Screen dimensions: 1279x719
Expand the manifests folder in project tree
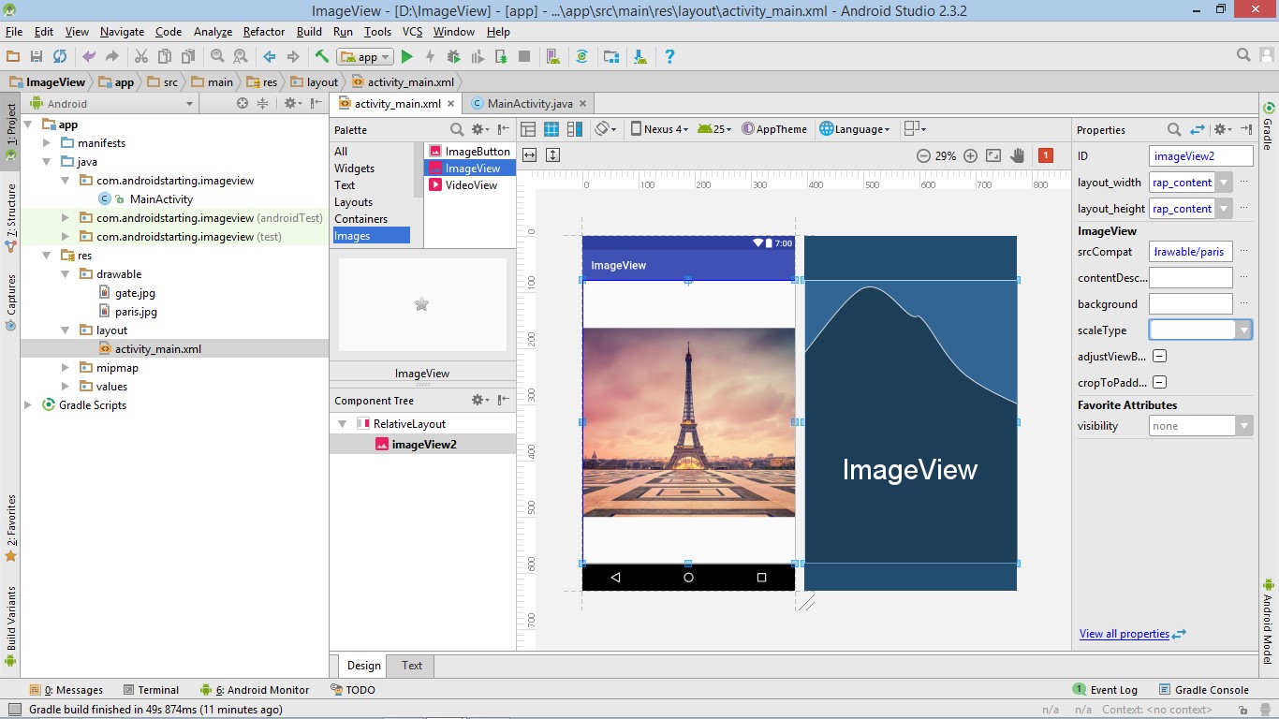[47, 143]
